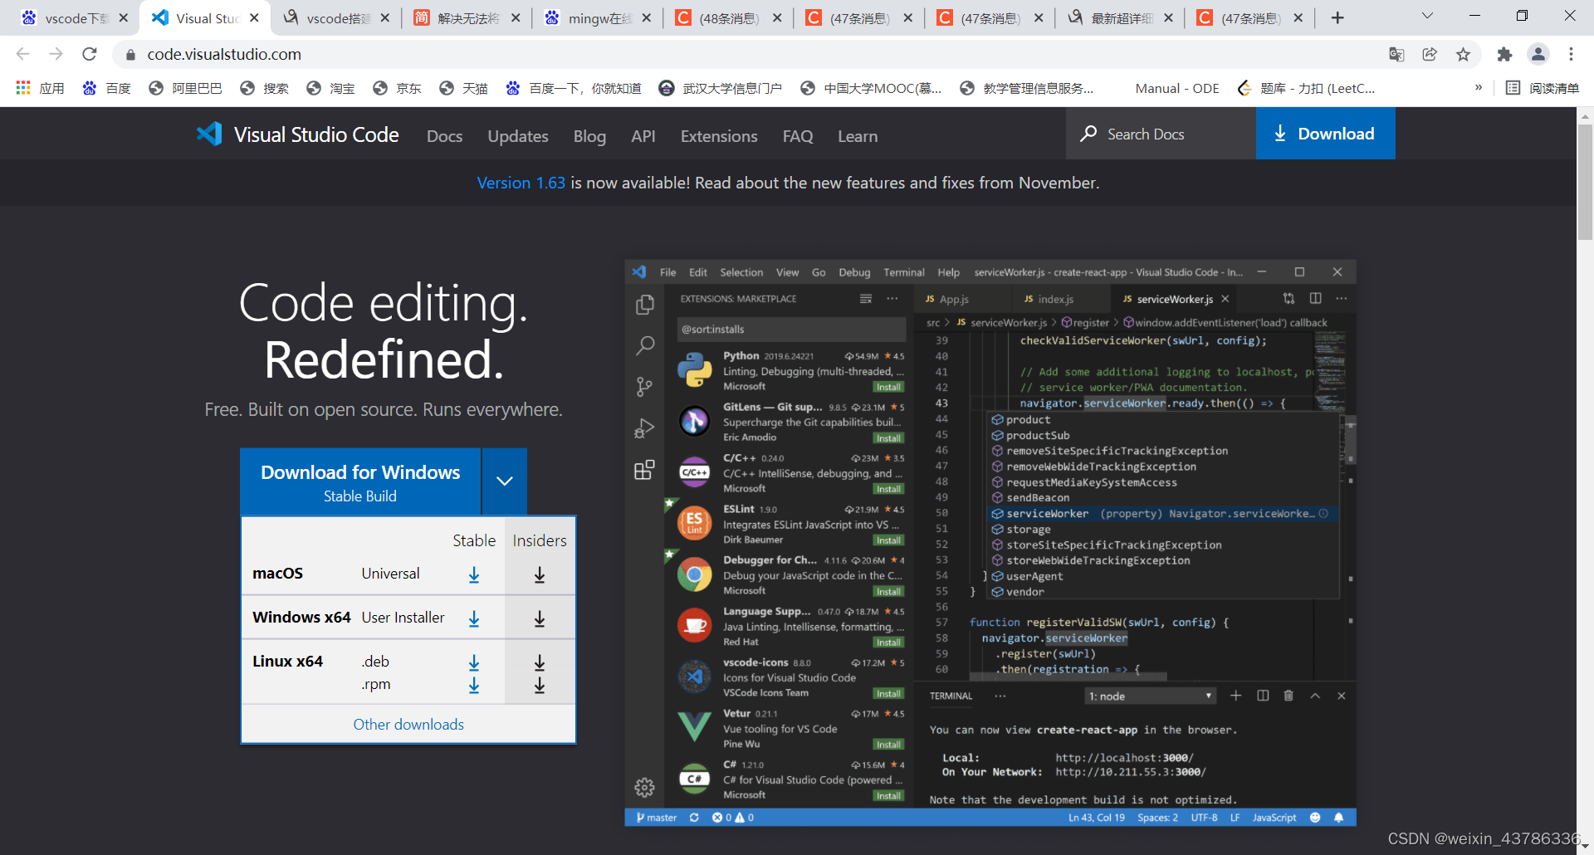This screenshot has height=855, width=1594.
Task: Click the blue Download button in header
Action: click(x=1326, y=134)
